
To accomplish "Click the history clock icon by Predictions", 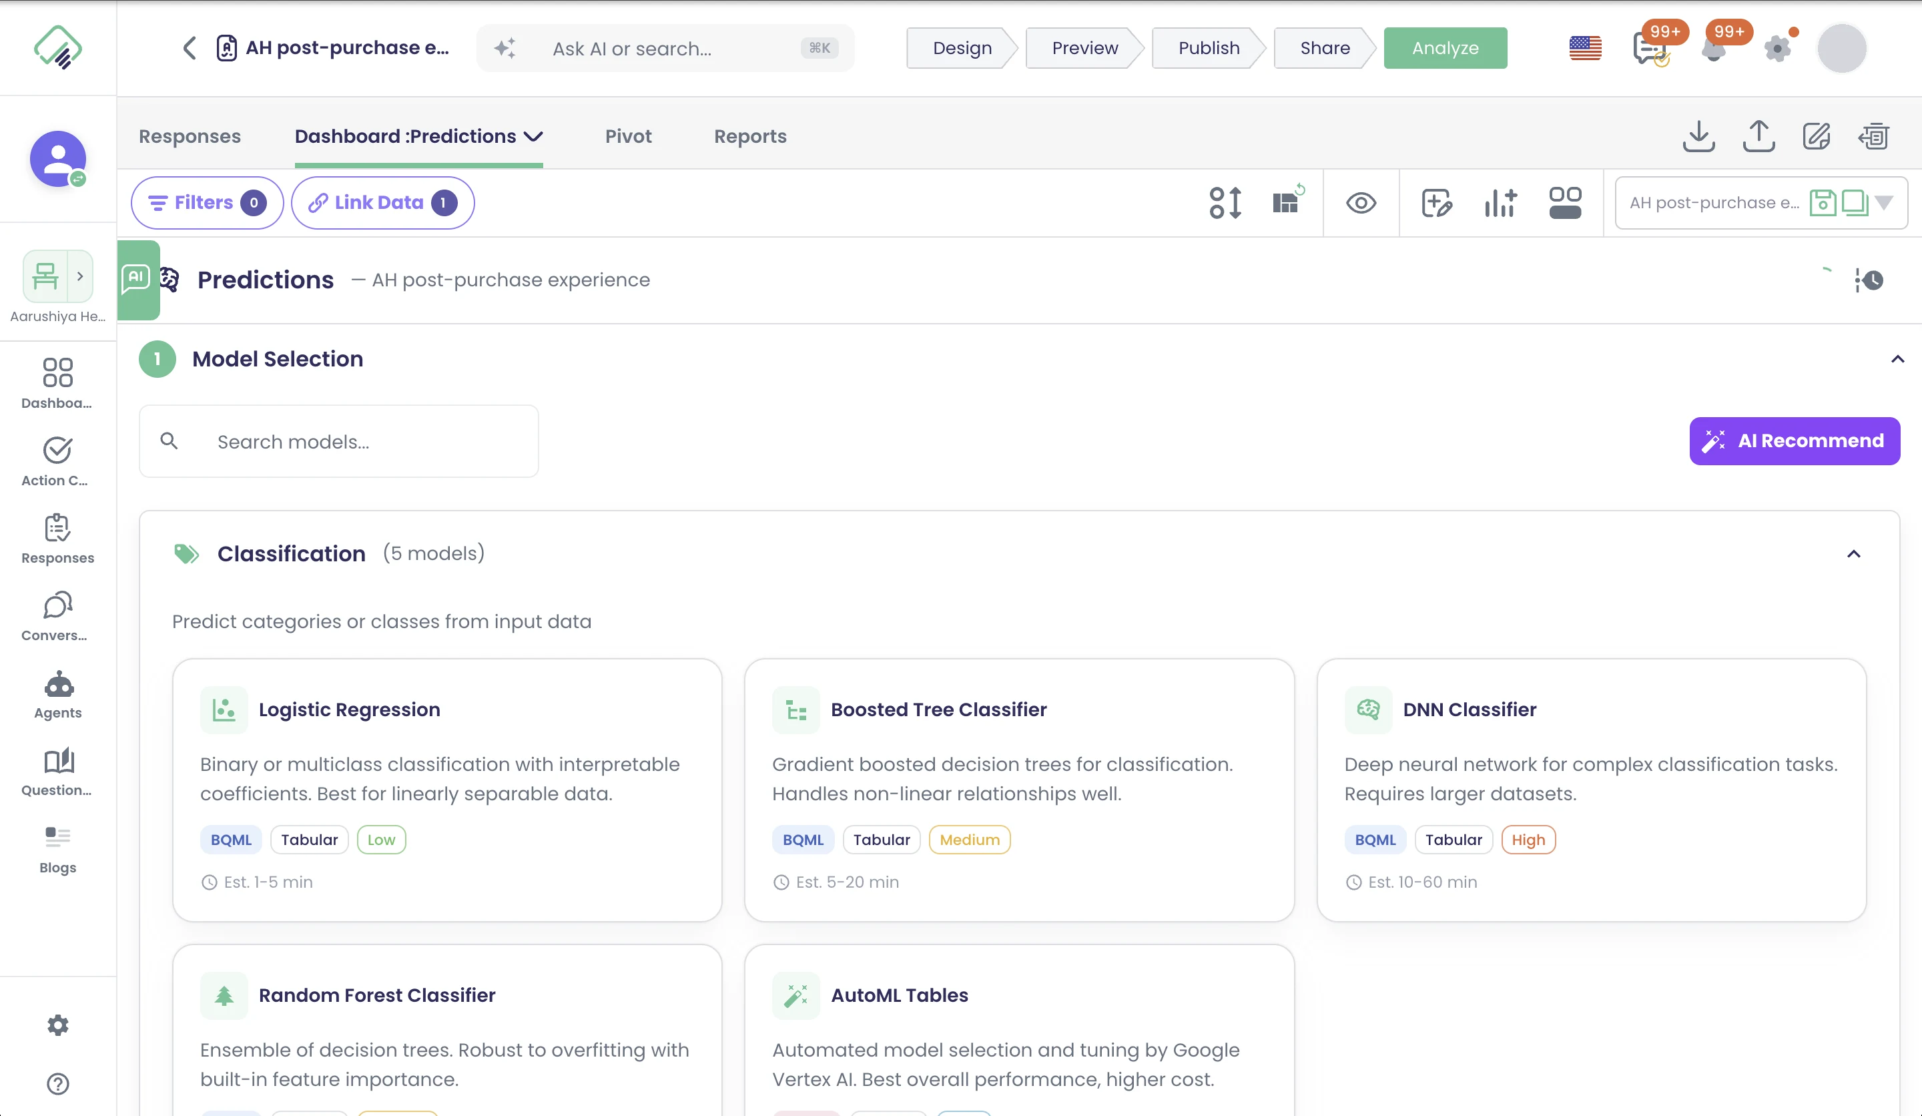I will [1869, 280].
